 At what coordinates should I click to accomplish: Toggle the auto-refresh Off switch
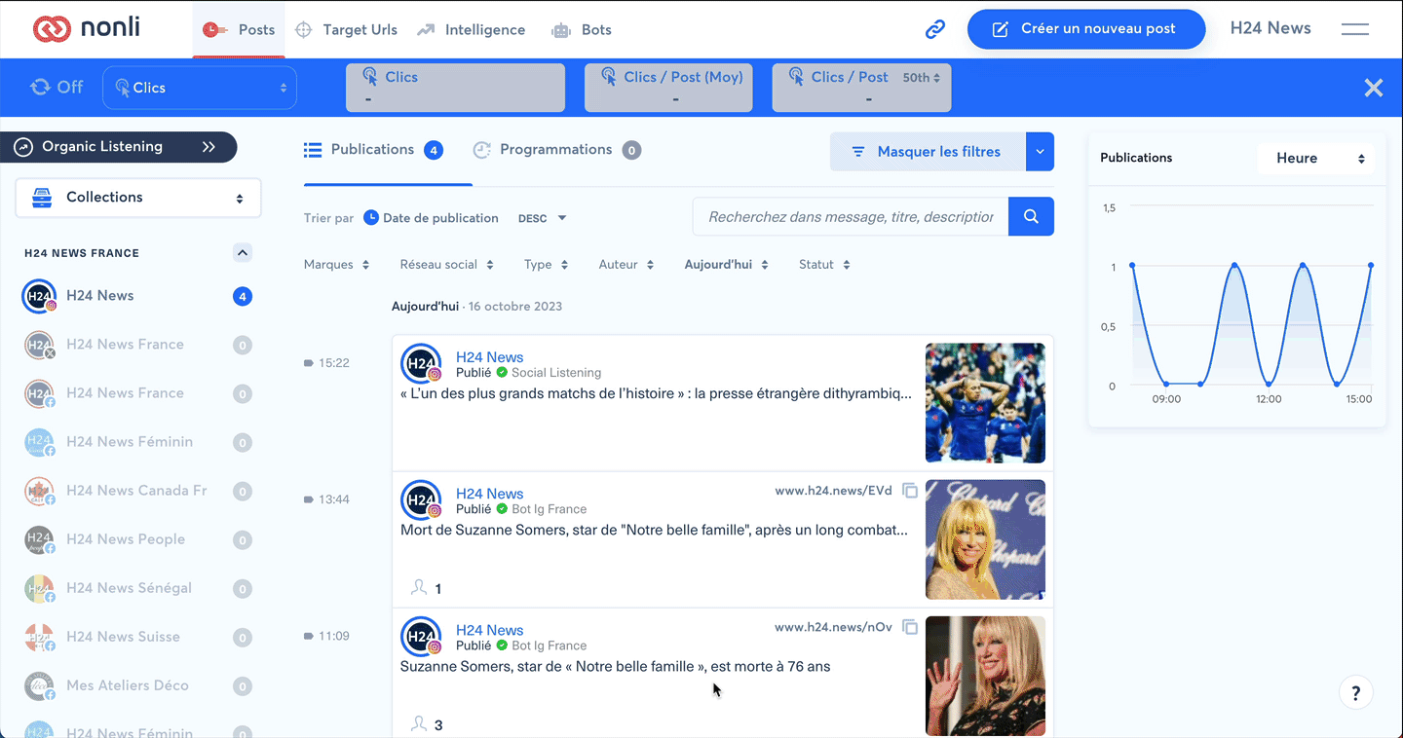pos(57,88)
